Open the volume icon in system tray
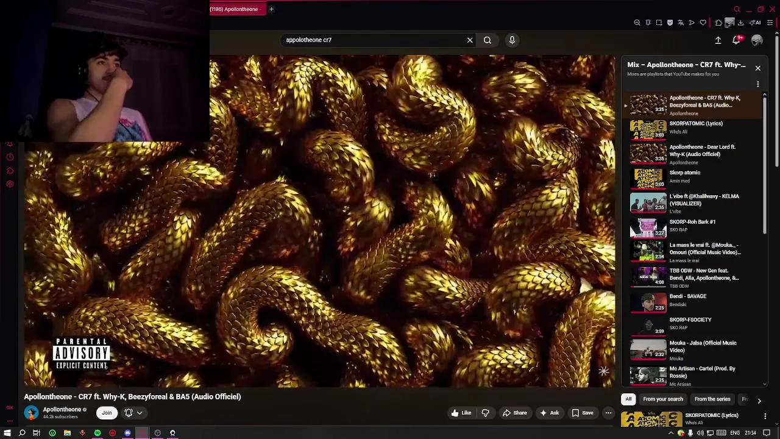Viewport: 780px width, 439px height. pos(700,433)
